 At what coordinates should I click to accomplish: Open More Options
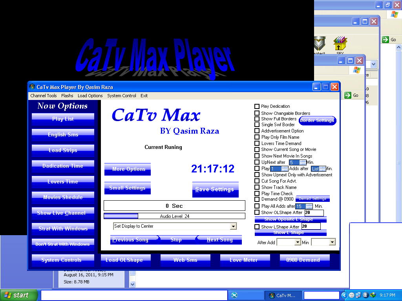(128, 169)
